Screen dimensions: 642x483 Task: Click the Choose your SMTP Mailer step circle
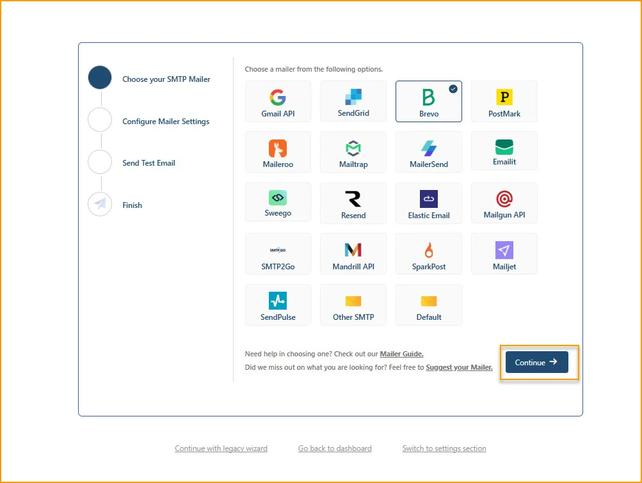(100, 77)
